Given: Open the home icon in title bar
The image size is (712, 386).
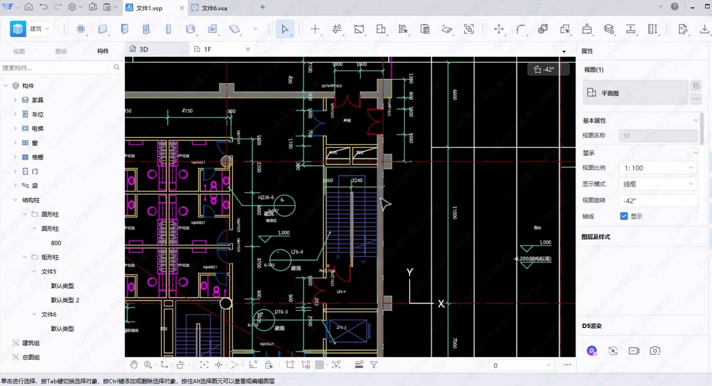Looking at the screenshot, I should point(29,7).
